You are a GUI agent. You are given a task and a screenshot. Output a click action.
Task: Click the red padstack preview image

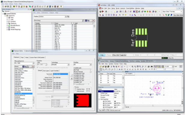point(83,101)
